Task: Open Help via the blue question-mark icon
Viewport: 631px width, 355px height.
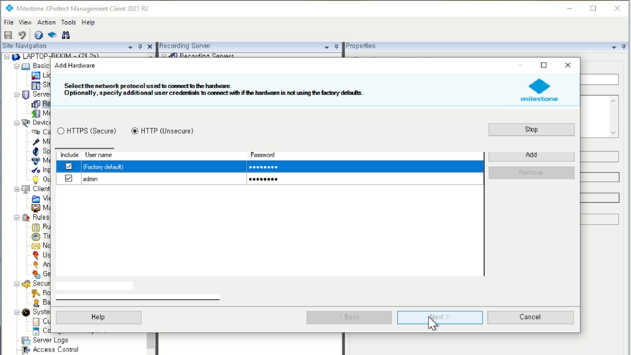Action: pyautogui.click(x=38, y=35)
